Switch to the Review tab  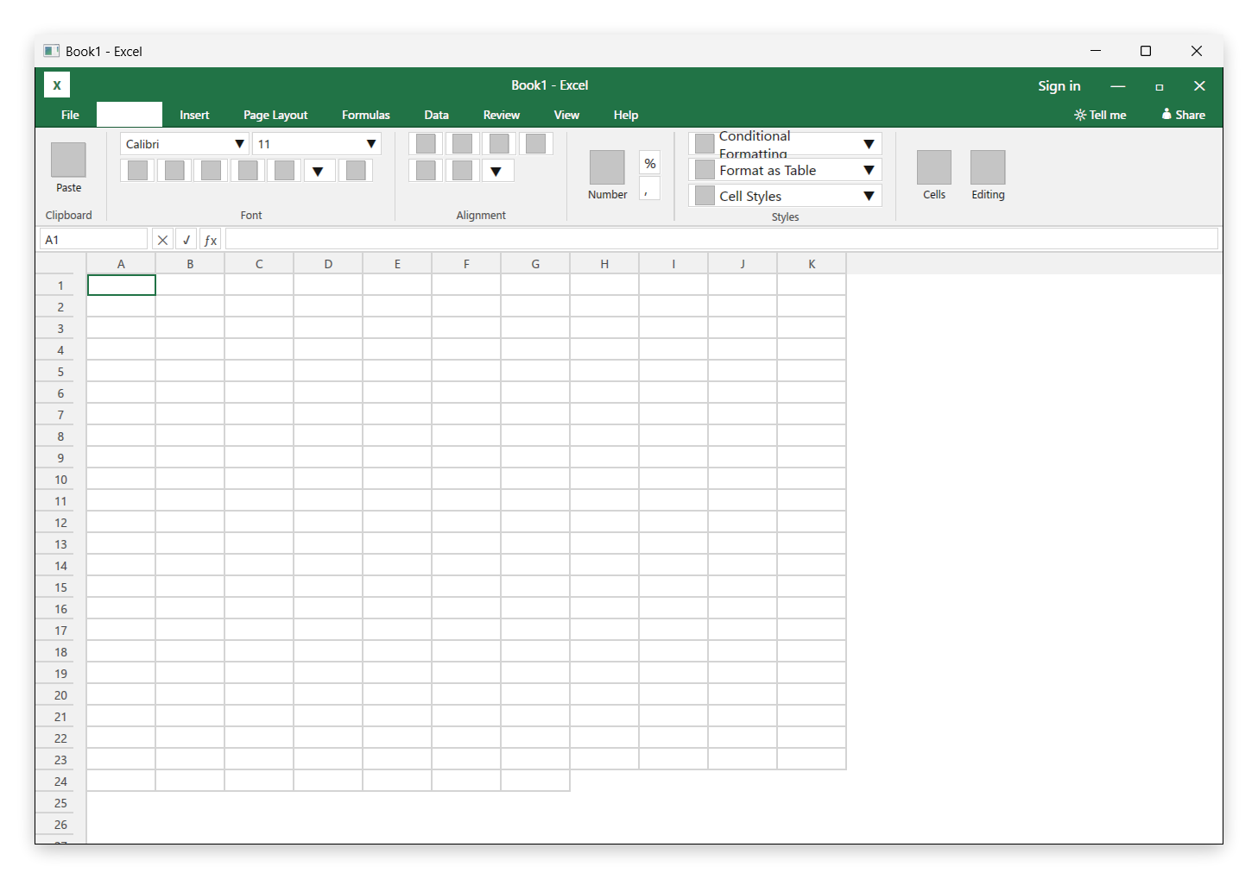[x=502, y=115]
